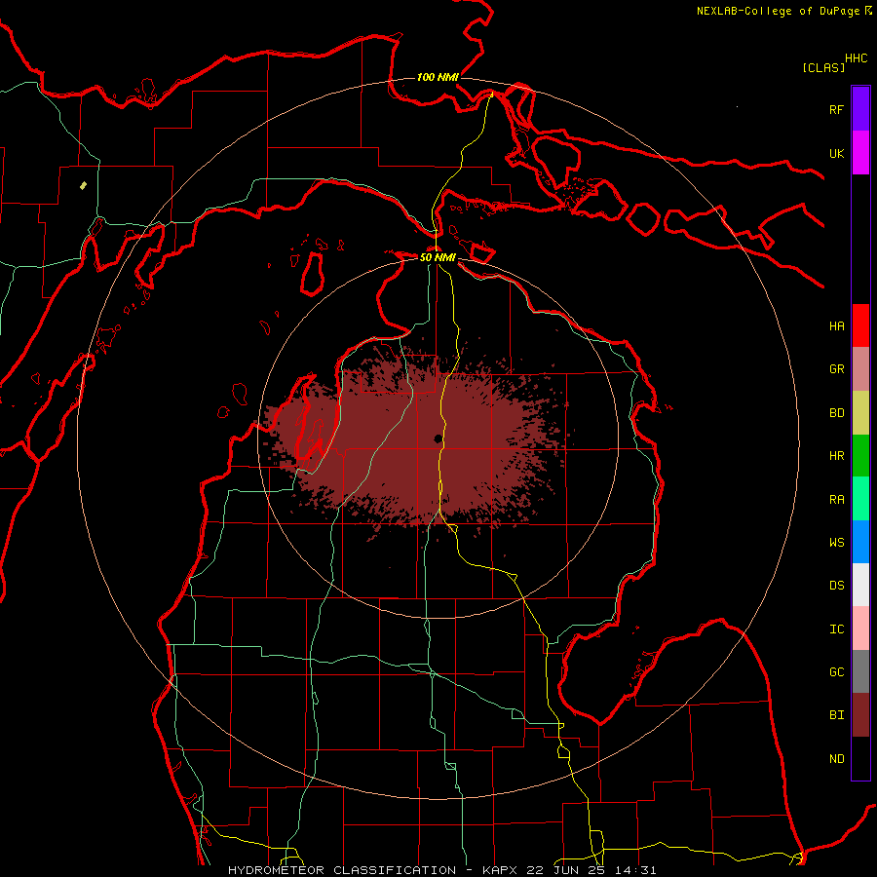Click the 'HHC' product label
Image resolution: width=877 pixels, height=877 pixels.
click(x=857, y=58)
